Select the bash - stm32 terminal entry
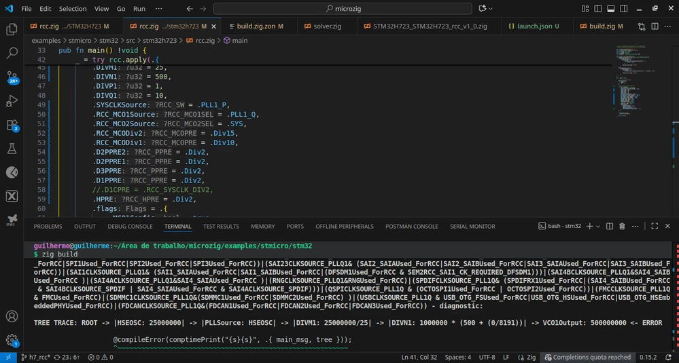This screenshot has width=679, height=363. coord(560,226)
